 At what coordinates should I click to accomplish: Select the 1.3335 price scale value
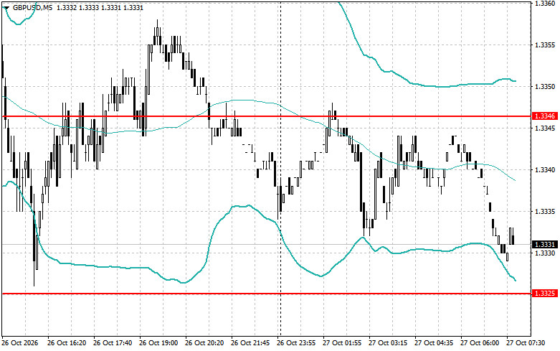pyautogui.click(x=545, y=211)
